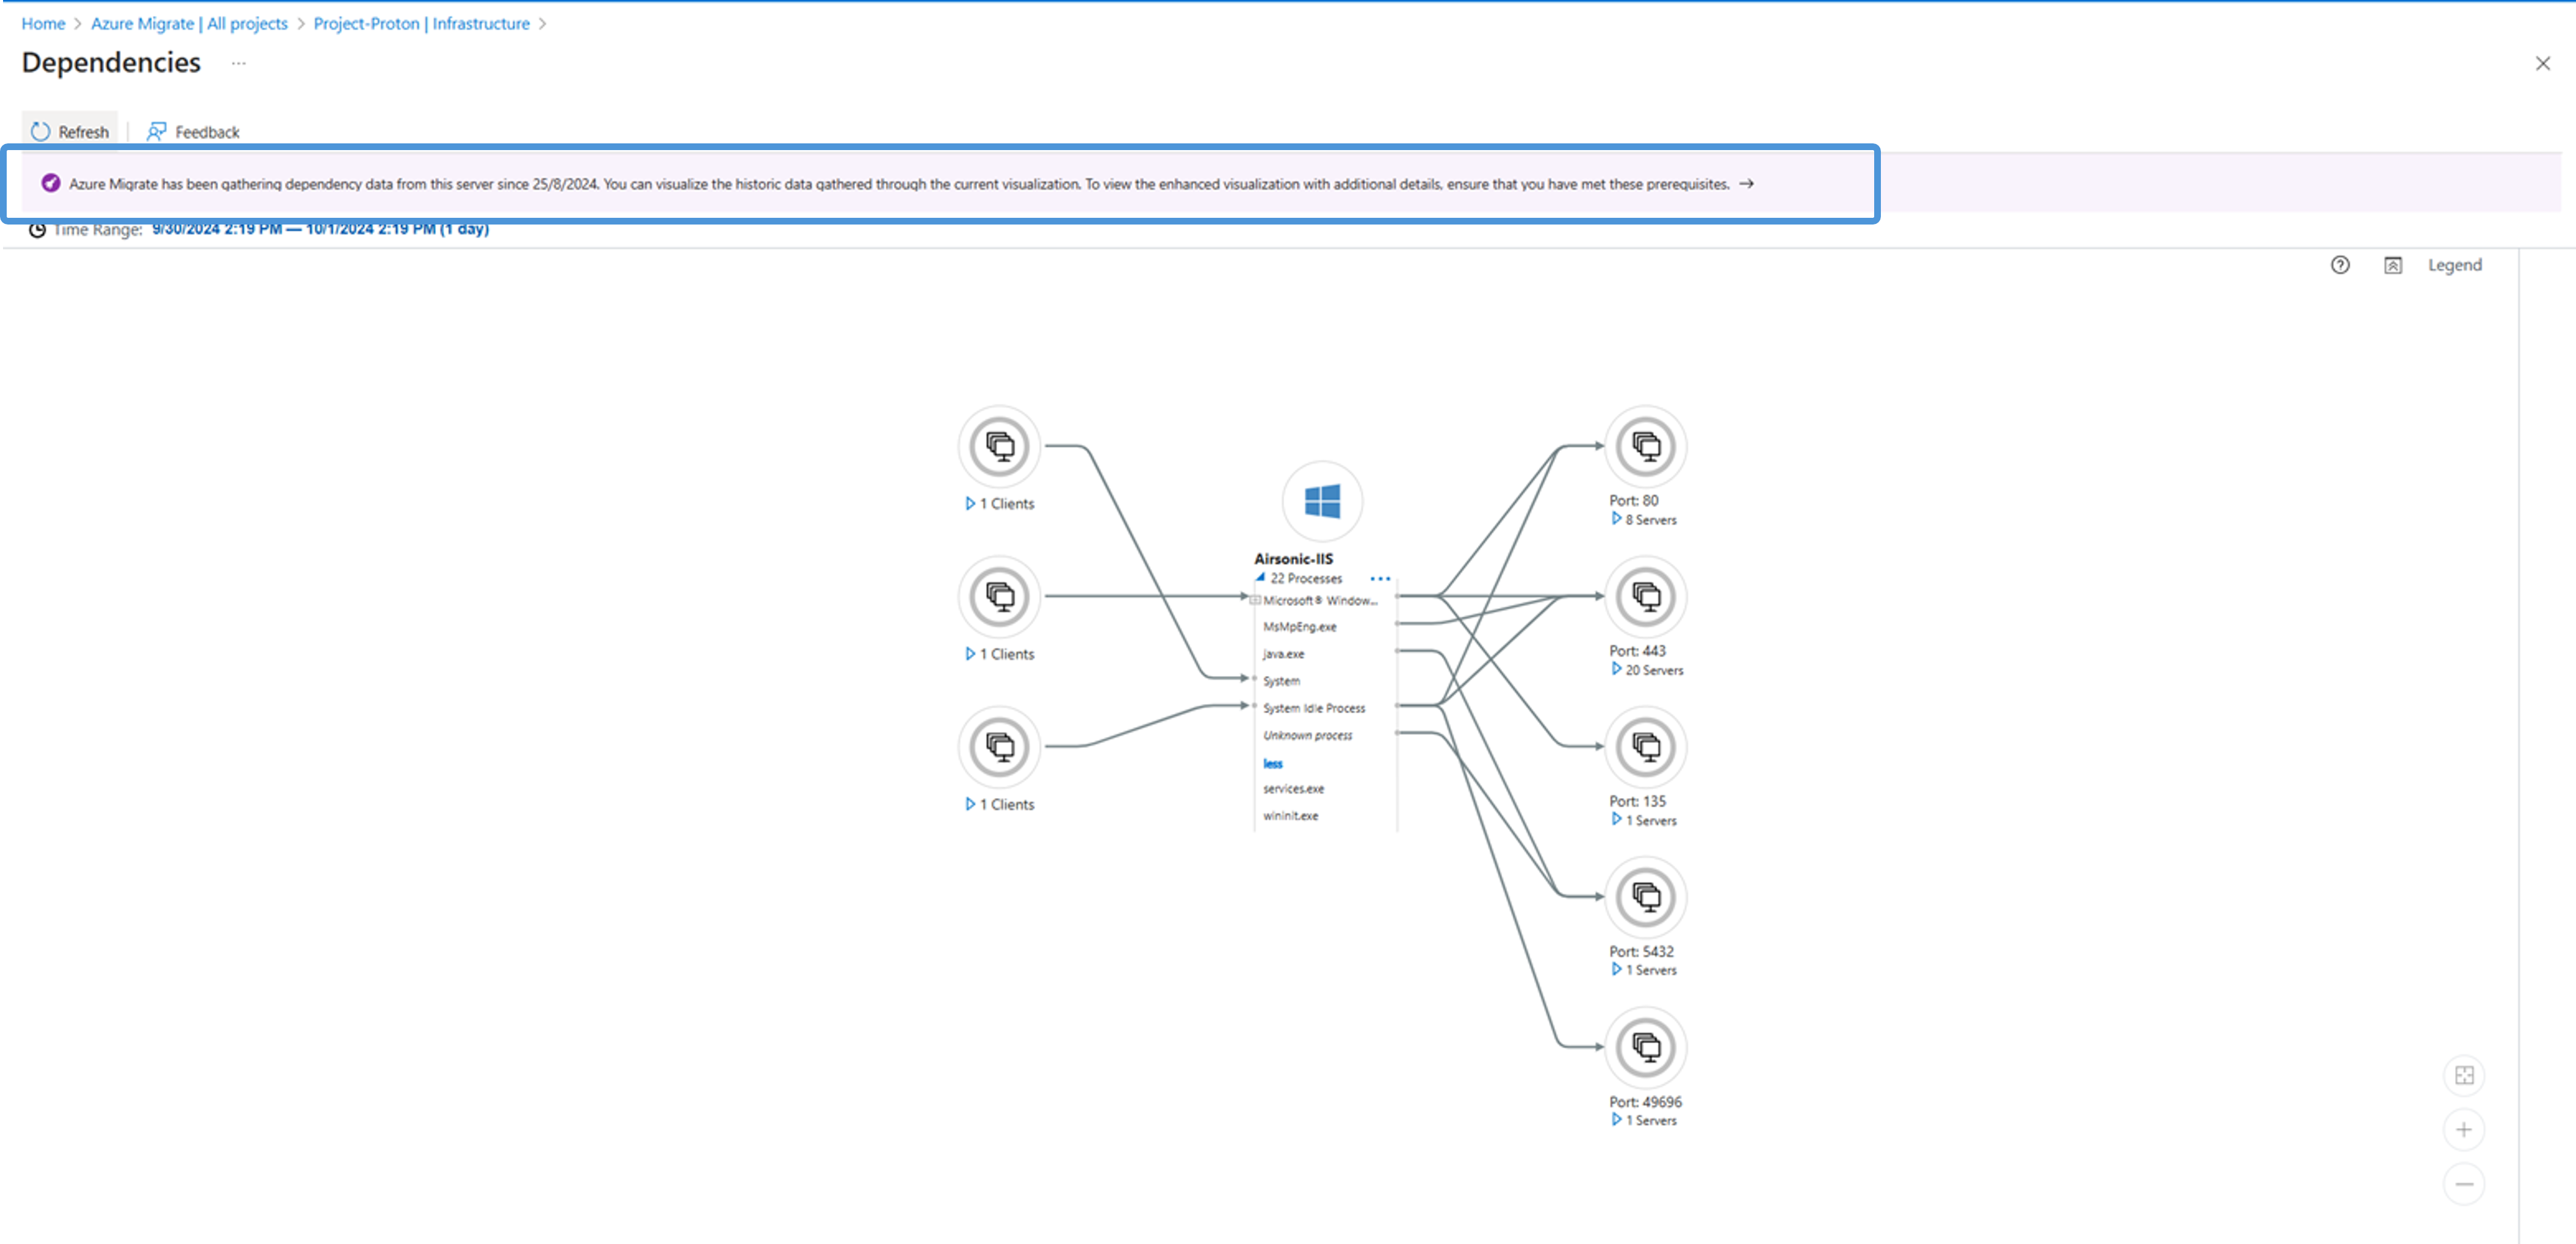Click the zoom out minus icon
2576x1244 pixels.
tap(2463, 1184)
